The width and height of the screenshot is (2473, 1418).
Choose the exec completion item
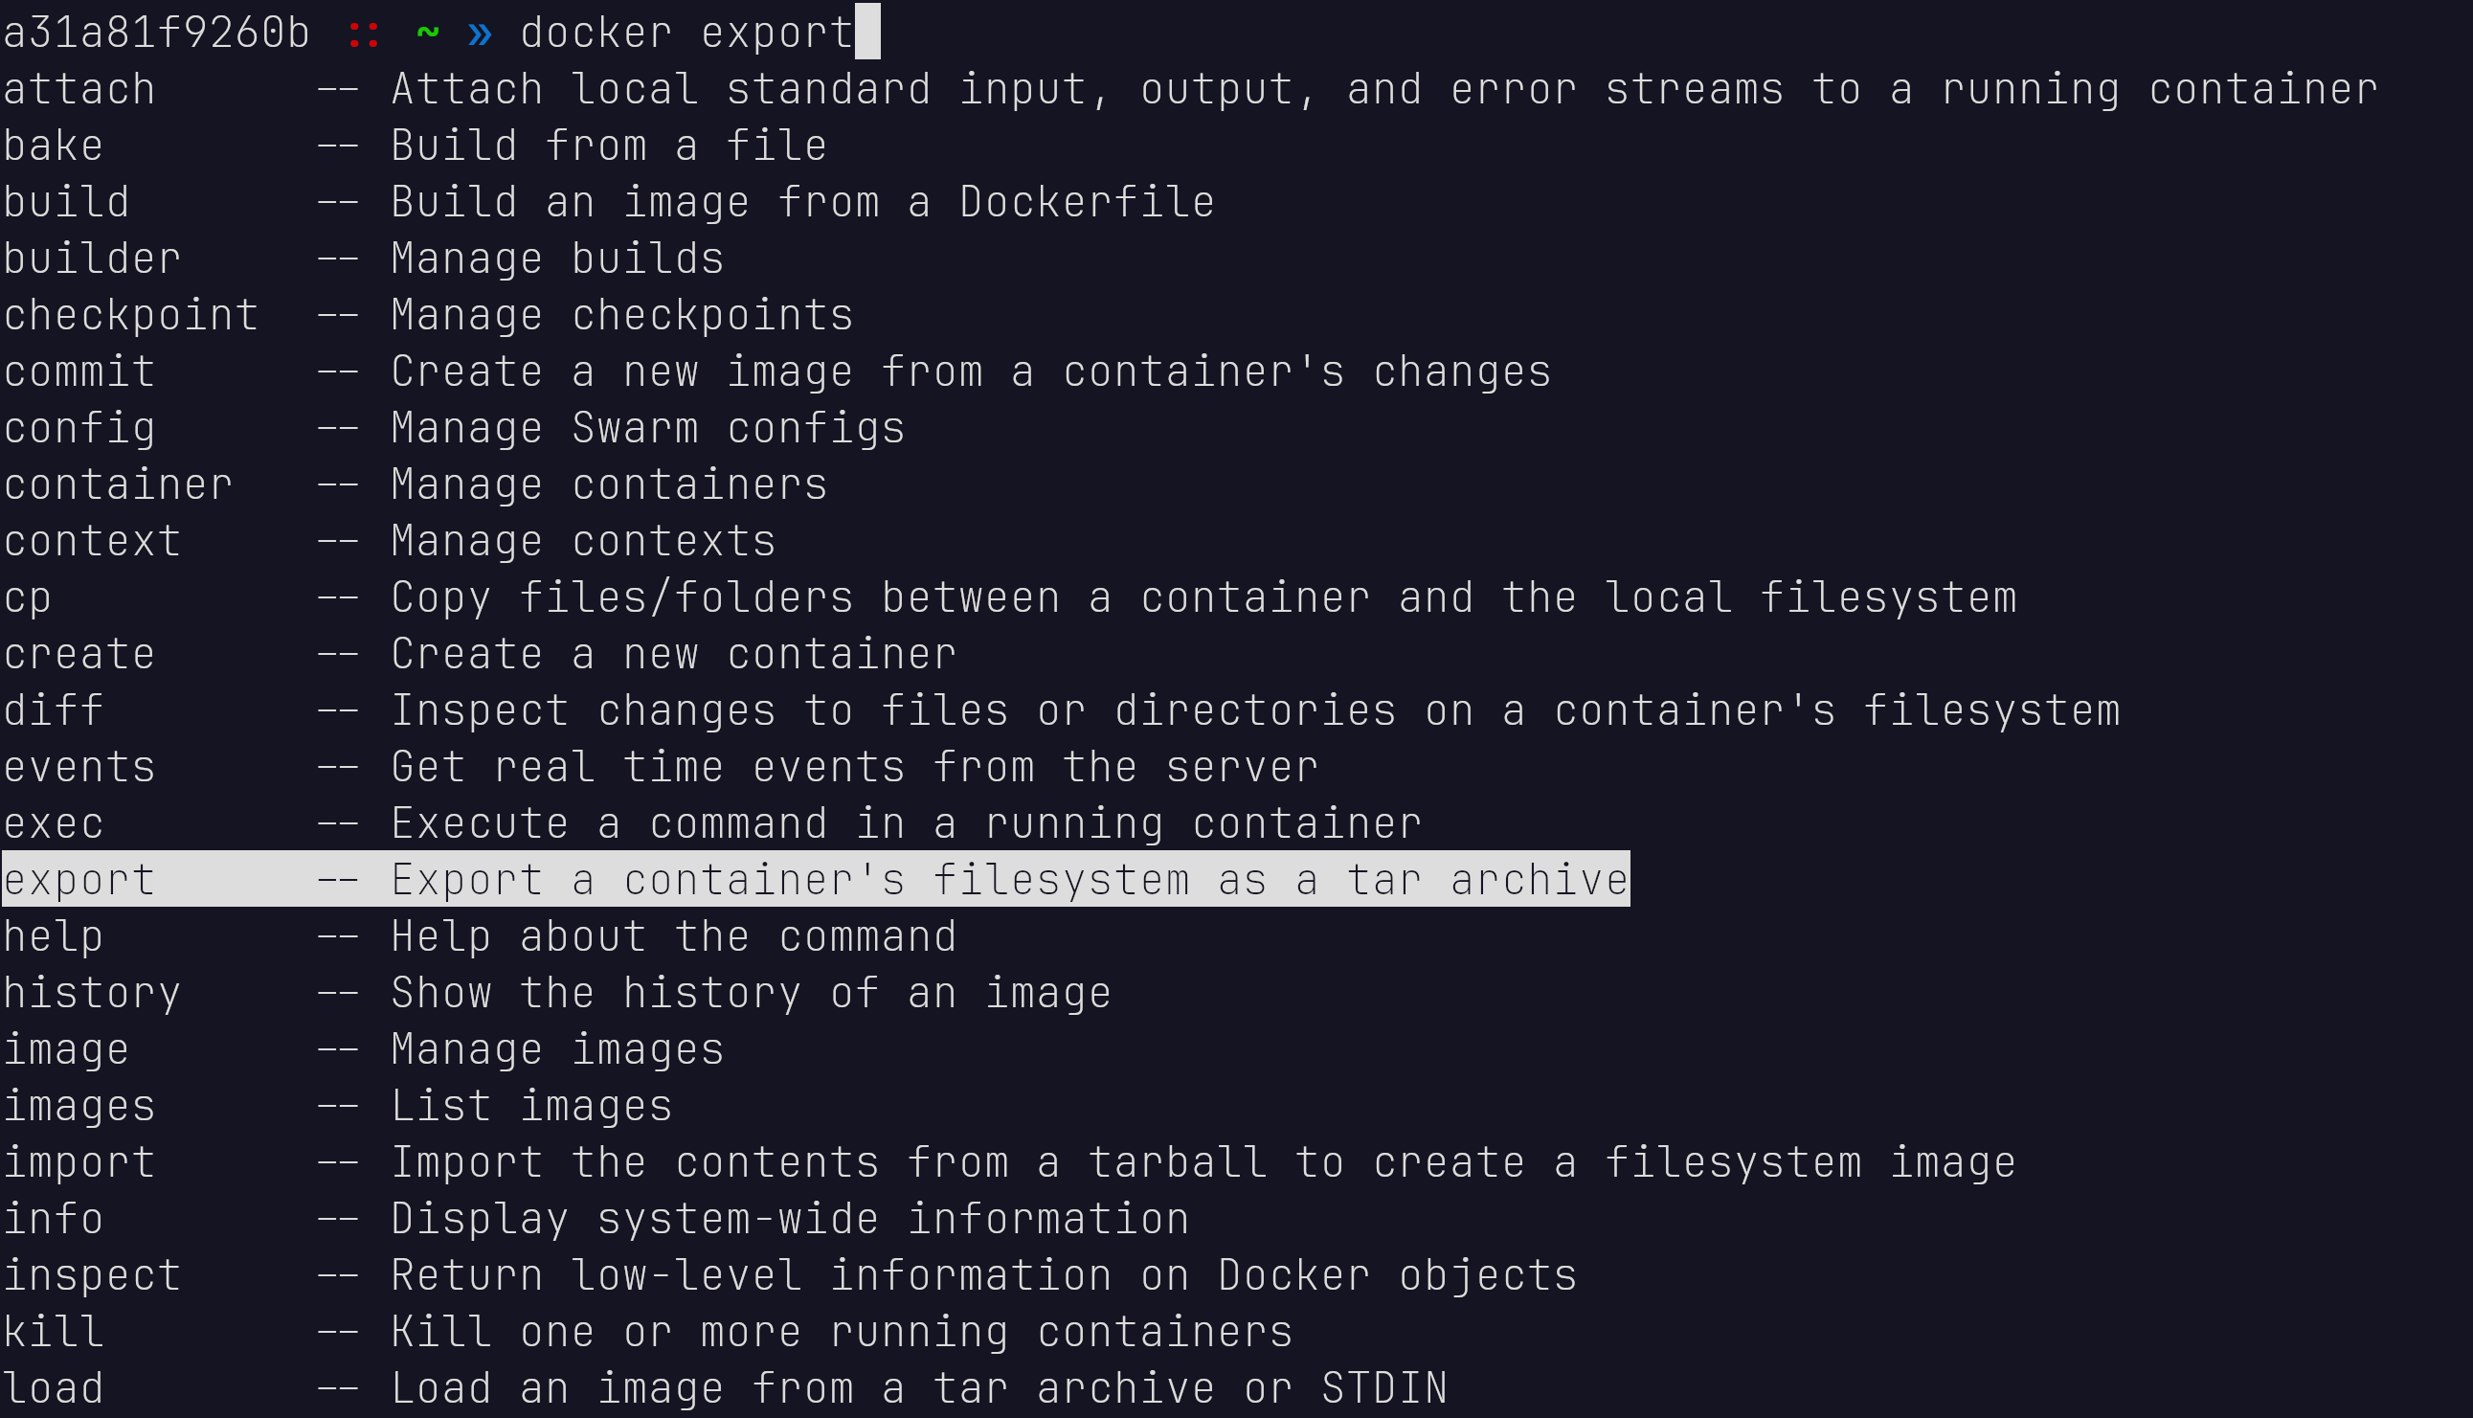[x=54, y=824]
